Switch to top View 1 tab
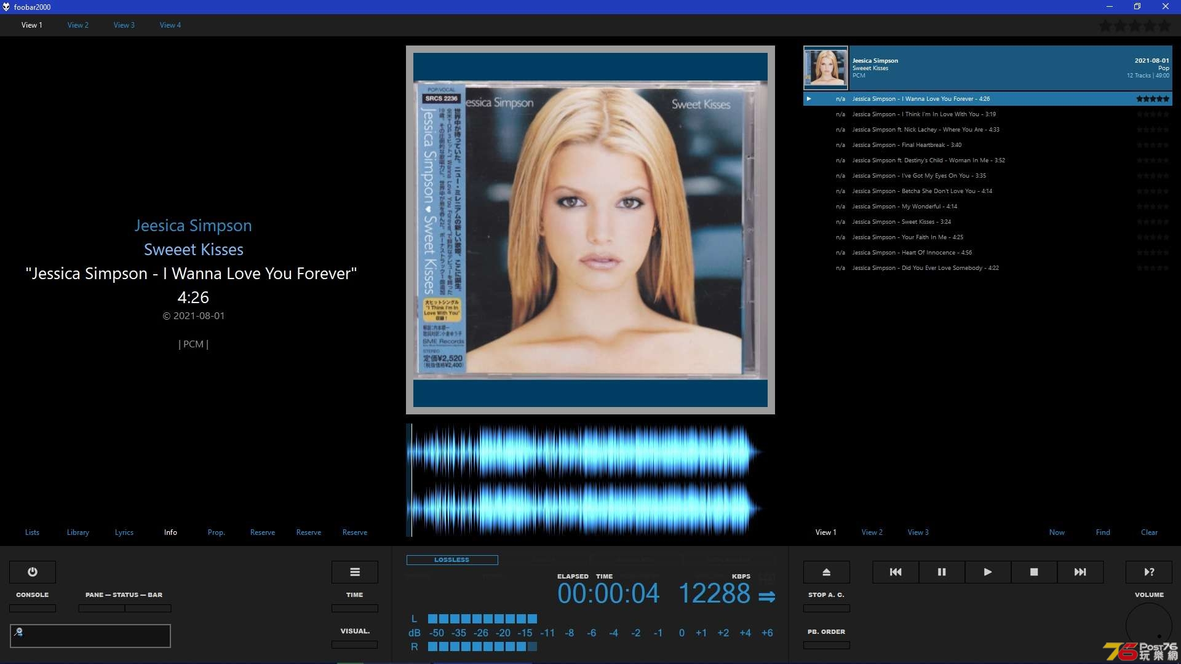This screenshot has height=664, width=1181. click(32, 25)
